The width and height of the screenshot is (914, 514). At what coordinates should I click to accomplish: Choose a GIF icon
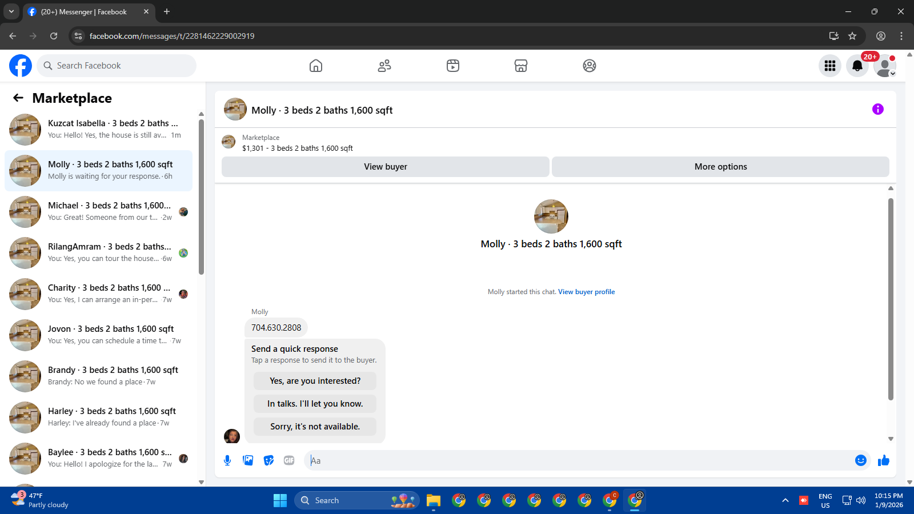289,460
